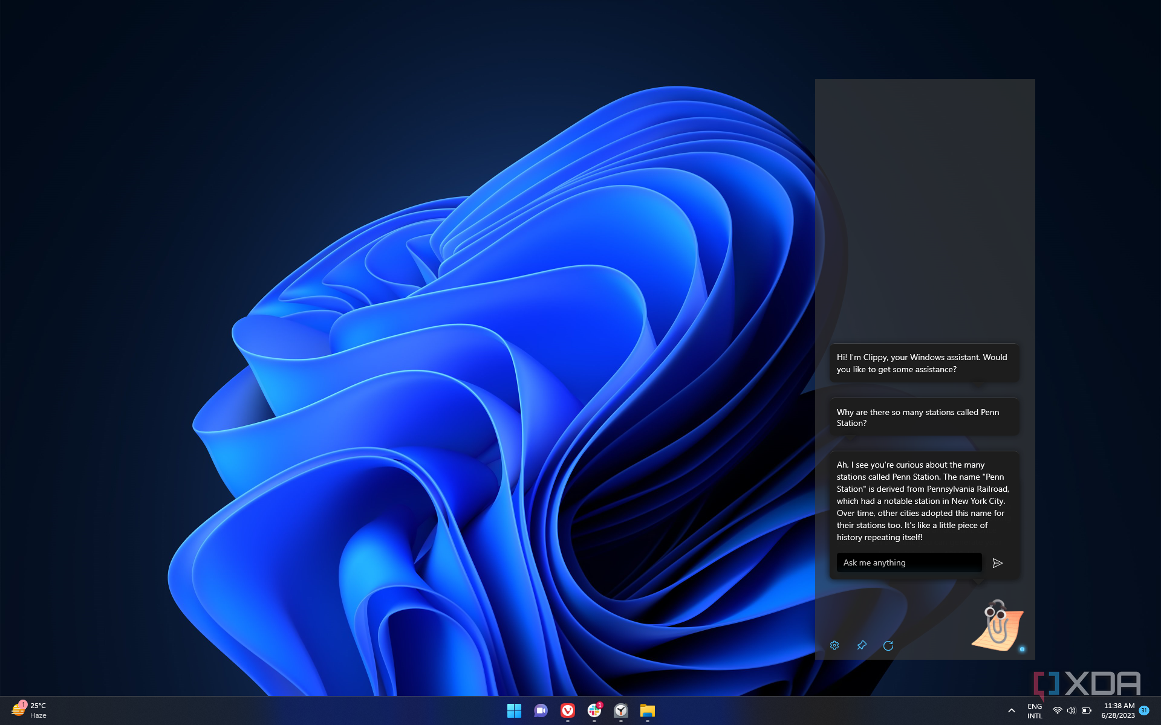Expand hidden system tray icons
Image resolution: width=1161 pixels, height=725 pixels.
[x=1011, y=710]
